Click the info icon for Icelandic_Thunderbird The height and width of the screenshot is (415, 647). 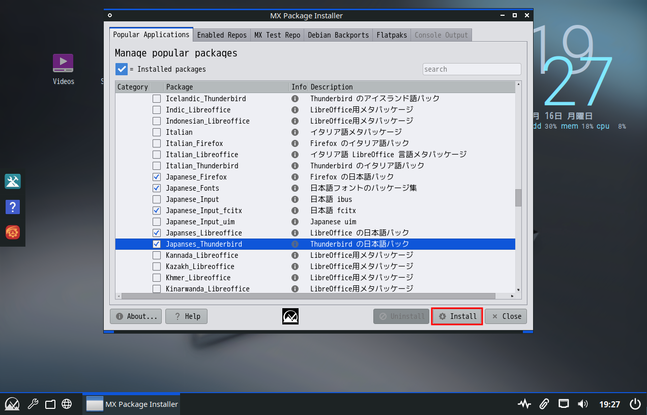(295, 99)
